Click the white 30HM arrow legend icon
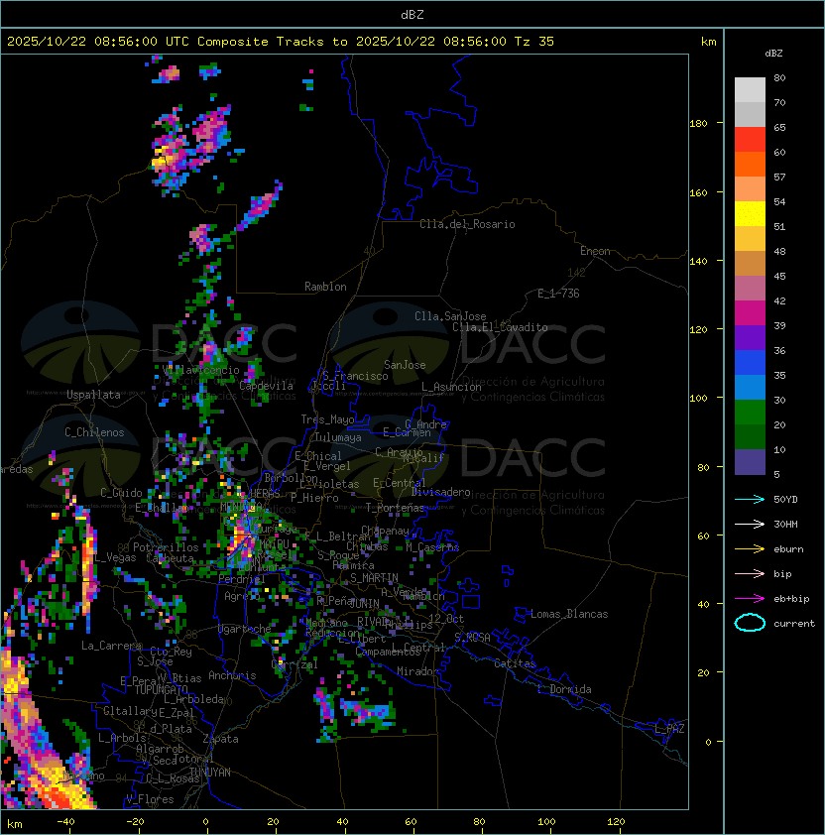The width and height of the screenshot is (825, 835). pos(750,524)
